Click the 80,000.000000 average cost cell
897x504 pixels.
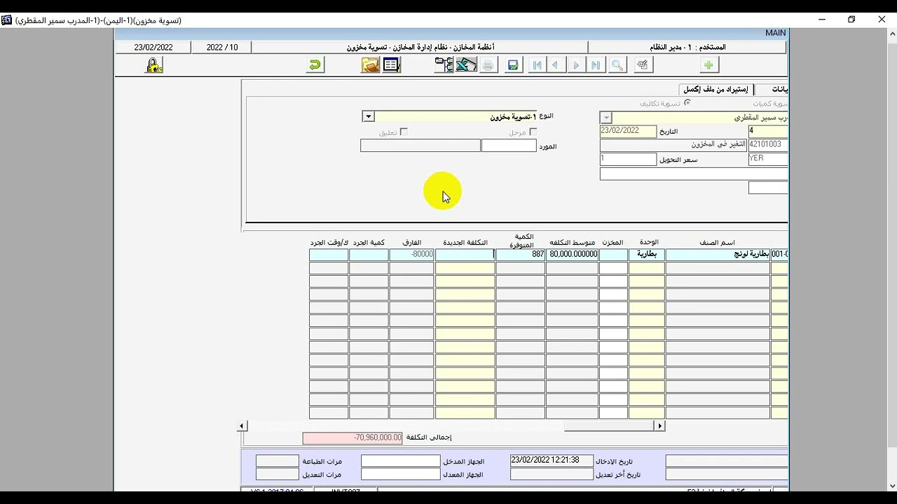point(573,255)
